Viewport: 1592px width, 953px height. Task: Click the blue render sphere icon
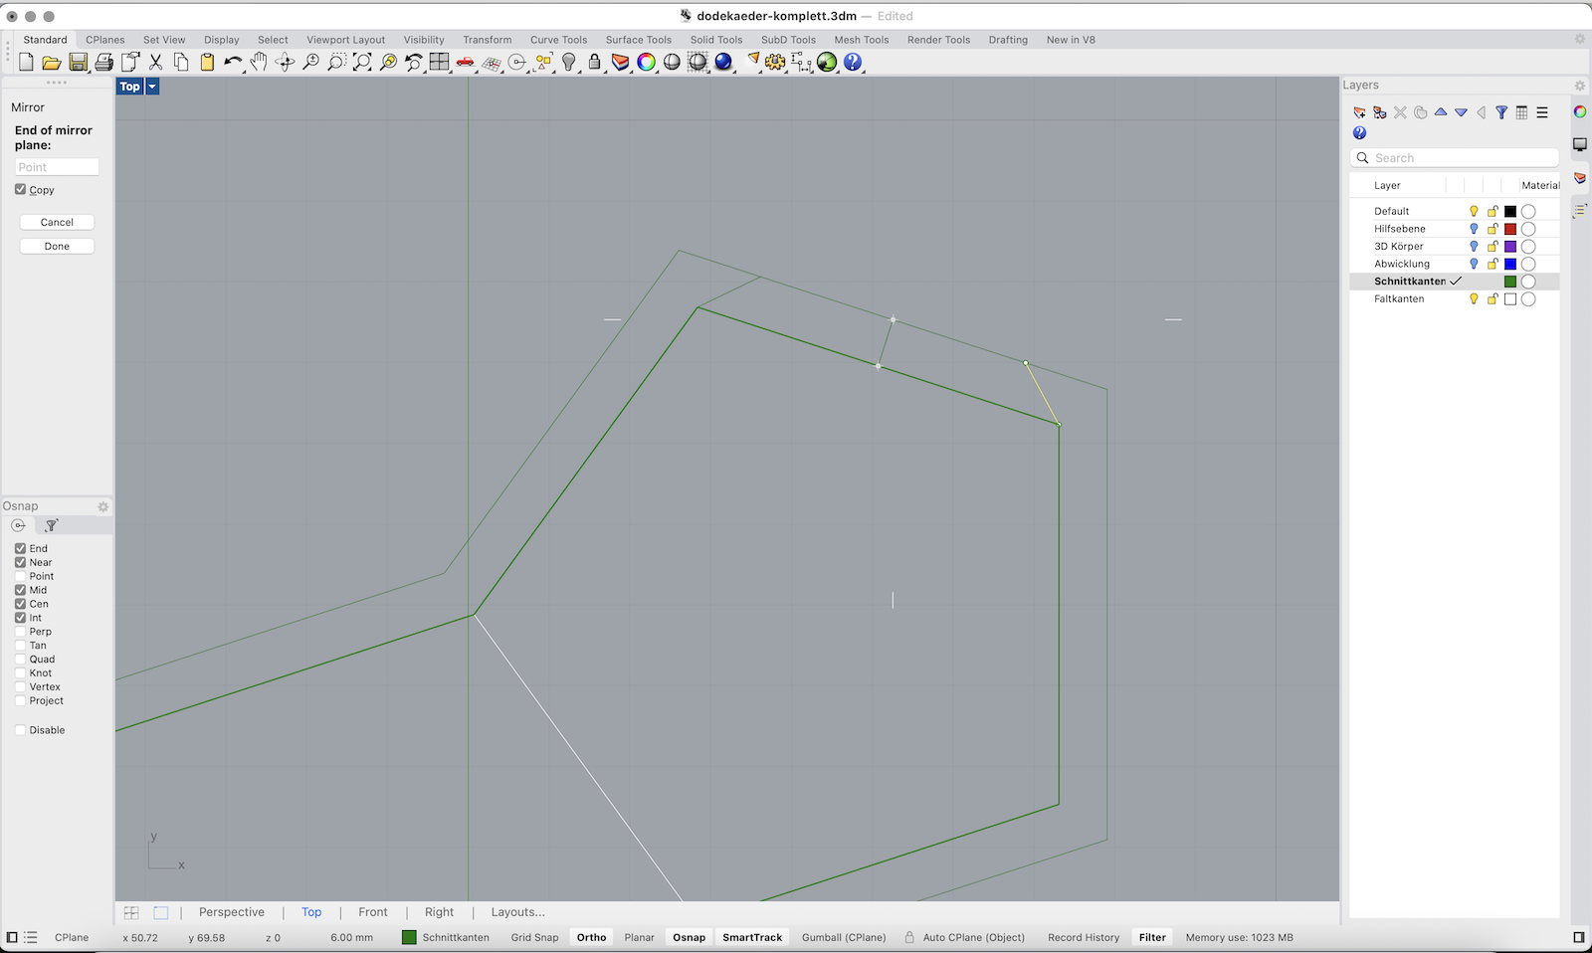pyautogui.click(x=723, y=62)
